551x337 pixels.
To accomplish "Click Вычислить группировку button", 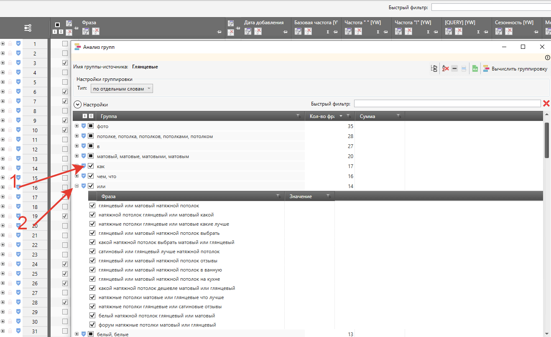I will [515, 69].
